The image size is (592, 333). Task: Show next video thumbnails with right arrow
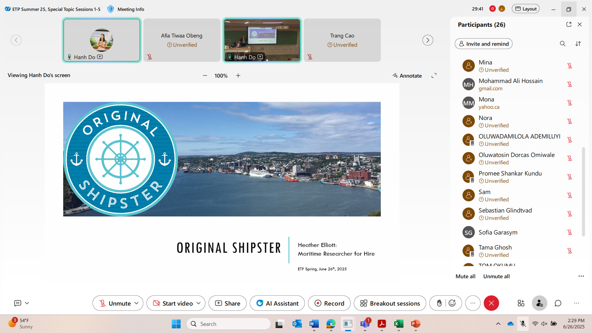[428, 40]
